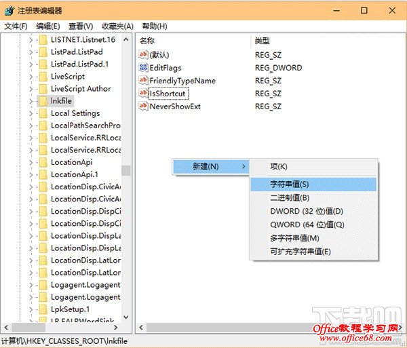Click the Local Settings folder icon

43,113
